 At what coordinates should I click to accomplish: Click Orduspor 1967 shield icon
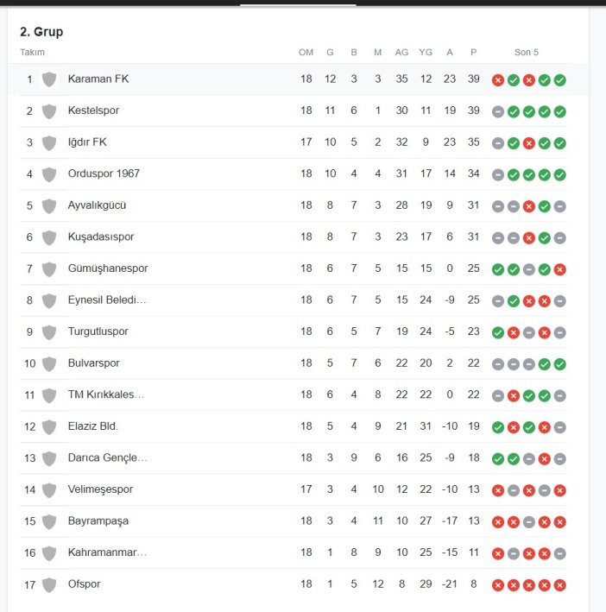50,174
